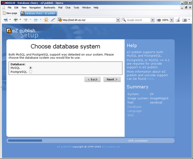Open the Forward history dropdown arrow
193x159 pixels.
31,19
